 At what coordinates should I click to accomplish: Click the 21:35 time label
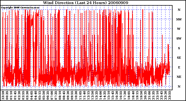pyautogui.click(x=153, y=95)
